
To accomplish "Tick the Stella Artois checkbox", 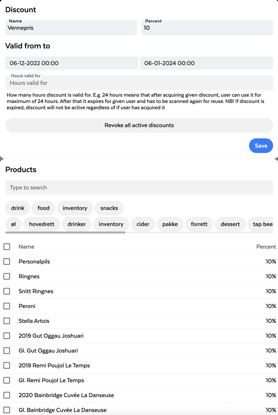I will click(7, 321).
